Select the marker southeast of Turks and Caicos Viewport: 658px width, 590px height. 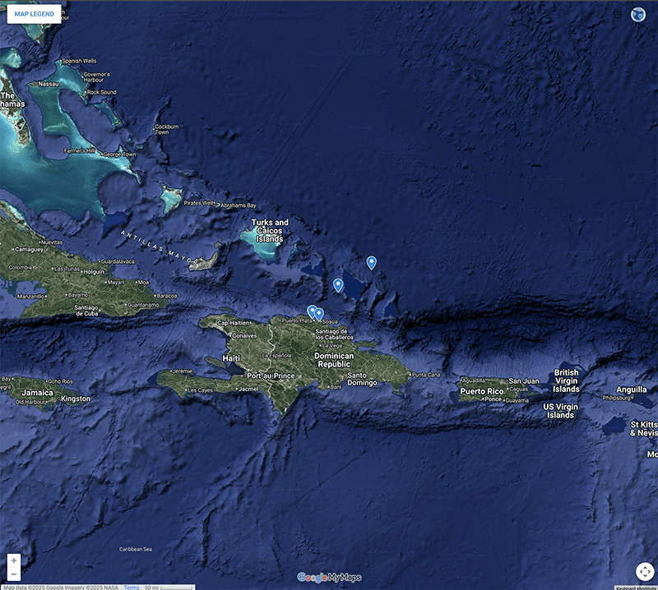[x=339, y=283]
